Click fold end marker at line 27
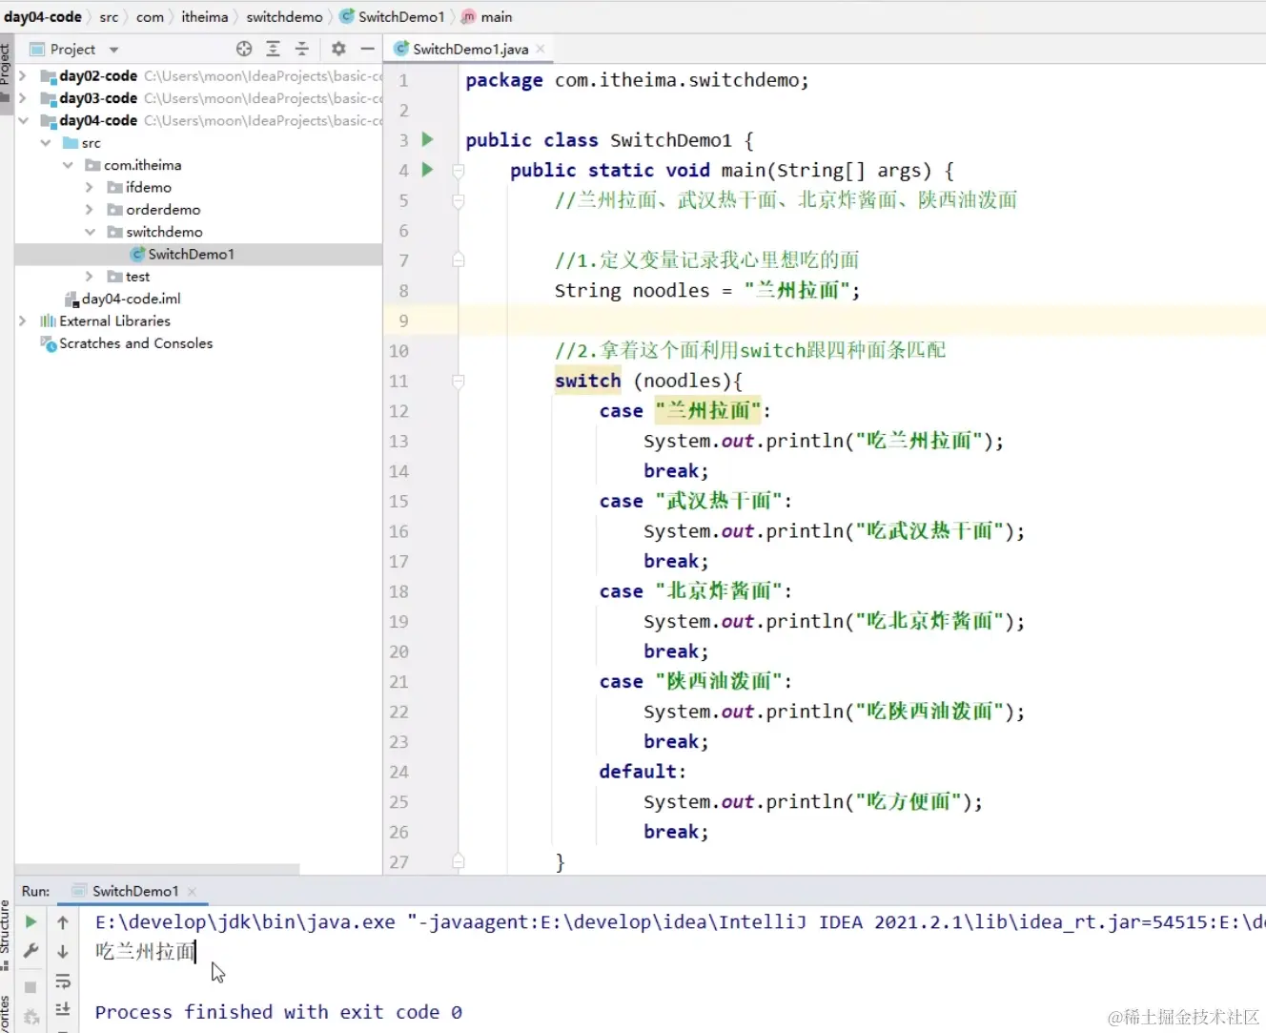The height and width of the screenshot is (1033, 1266). (459, 861)
